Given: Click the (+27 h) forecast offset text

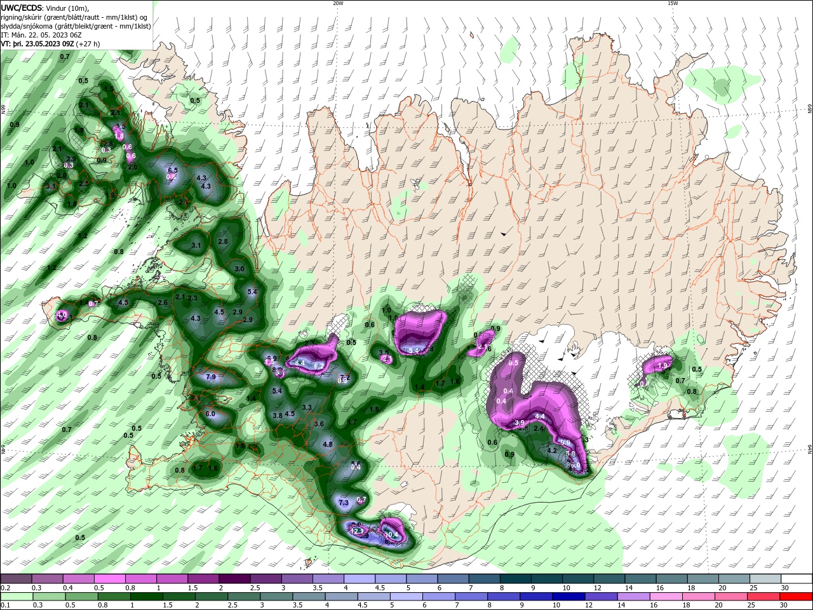Looking at the screenshot, I should click(87, 44).
